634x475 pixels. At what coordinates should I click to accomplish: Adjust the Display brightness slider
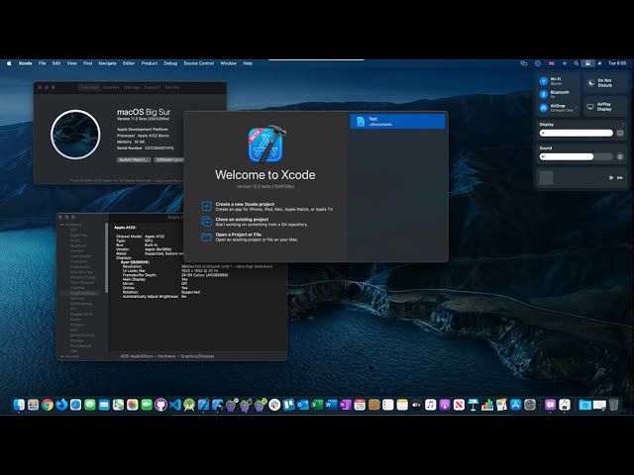coord(577,133)
